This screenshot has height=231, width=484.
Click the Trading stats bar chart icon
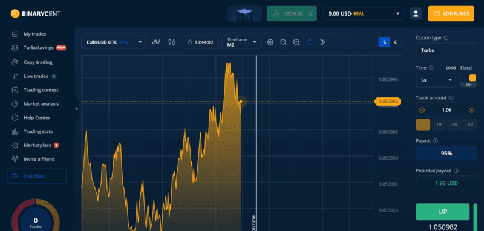point(15,132)
